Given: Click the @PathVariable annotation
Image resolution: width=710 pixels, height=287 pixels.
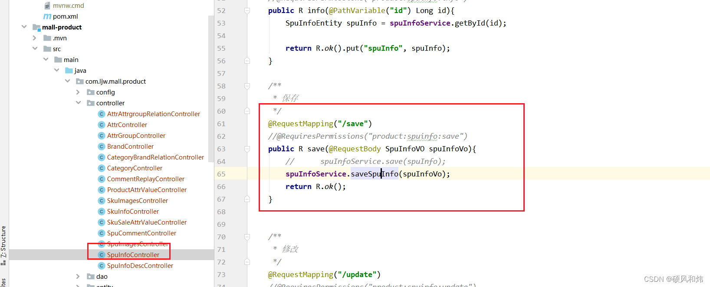Looking at the screenshot, I should coord(357,10).
